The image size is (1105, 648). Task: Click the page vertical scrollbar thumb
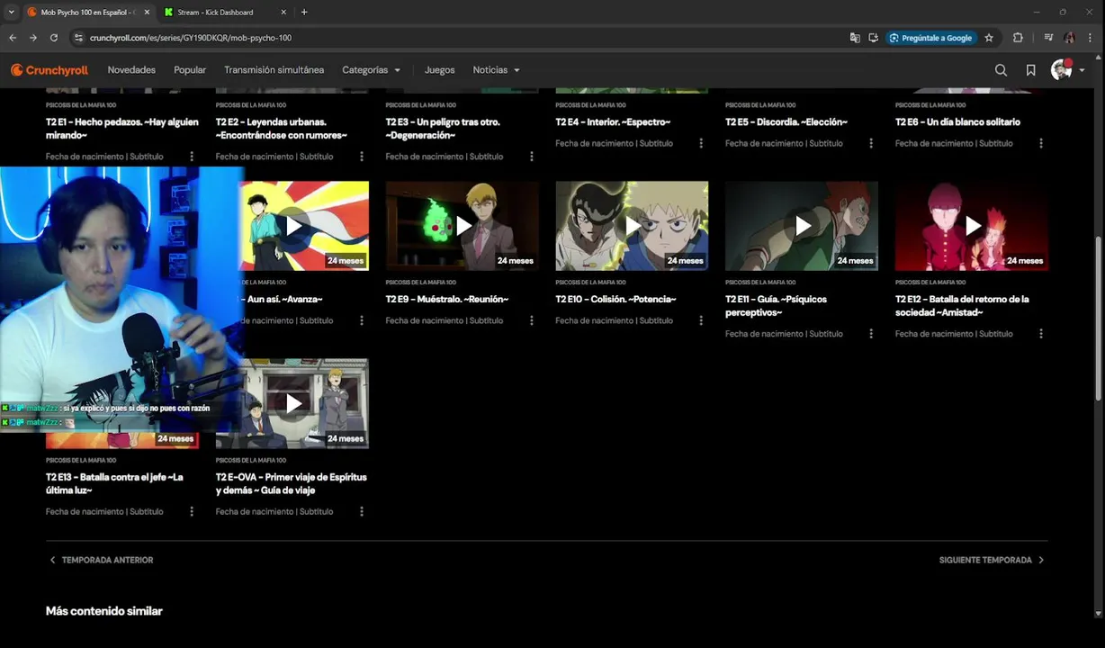tap(1099, 319)
